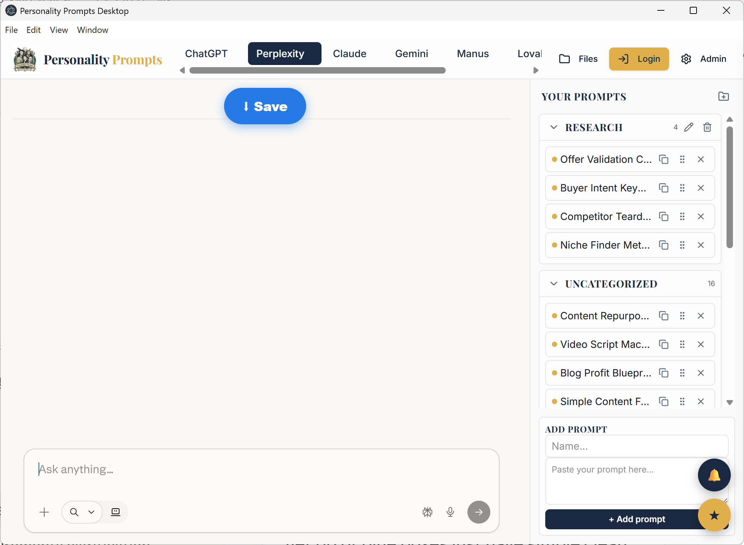Remove the Blog Profit Blueprint prompt
The image size is (744, 545).
(701, 373)
